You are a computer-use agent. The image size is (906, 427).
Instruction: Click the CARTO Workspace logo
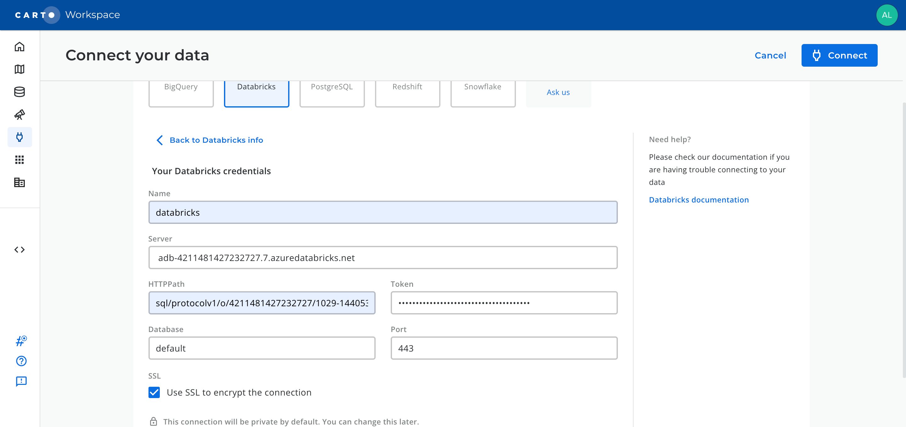(67, 15)
